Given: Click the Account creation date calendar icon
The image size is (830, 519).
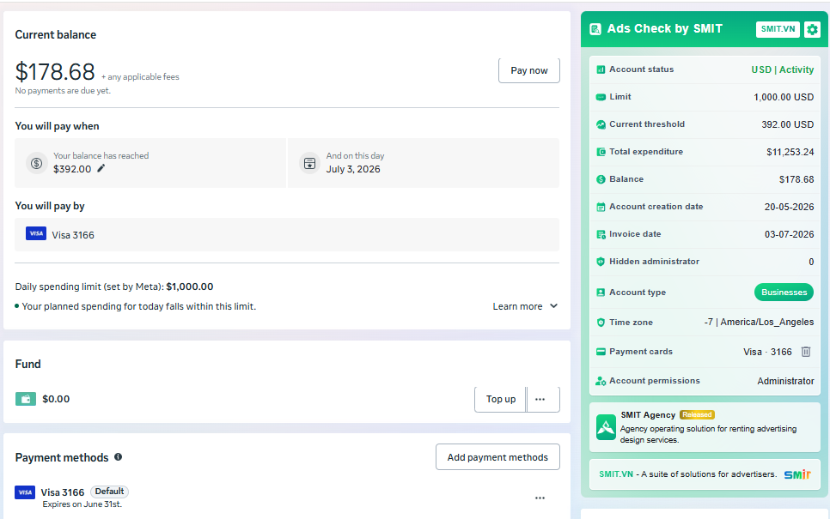Looking at the screenshot, I should click(x=601, y=207).
